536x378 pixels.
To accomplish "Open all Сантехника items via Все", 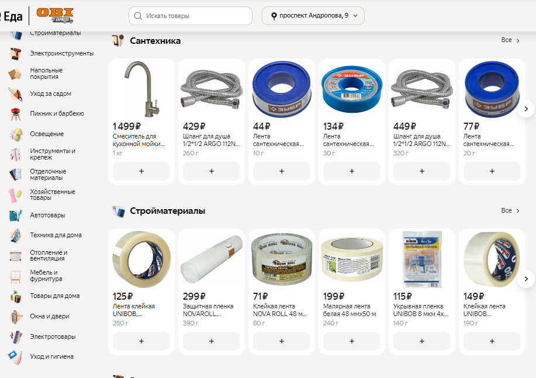I will [x=510, y=40].
